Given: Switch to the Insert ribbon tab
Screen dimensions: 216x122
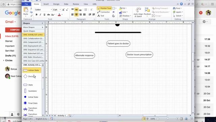Looking at the screenshot, I should [46, 4].
